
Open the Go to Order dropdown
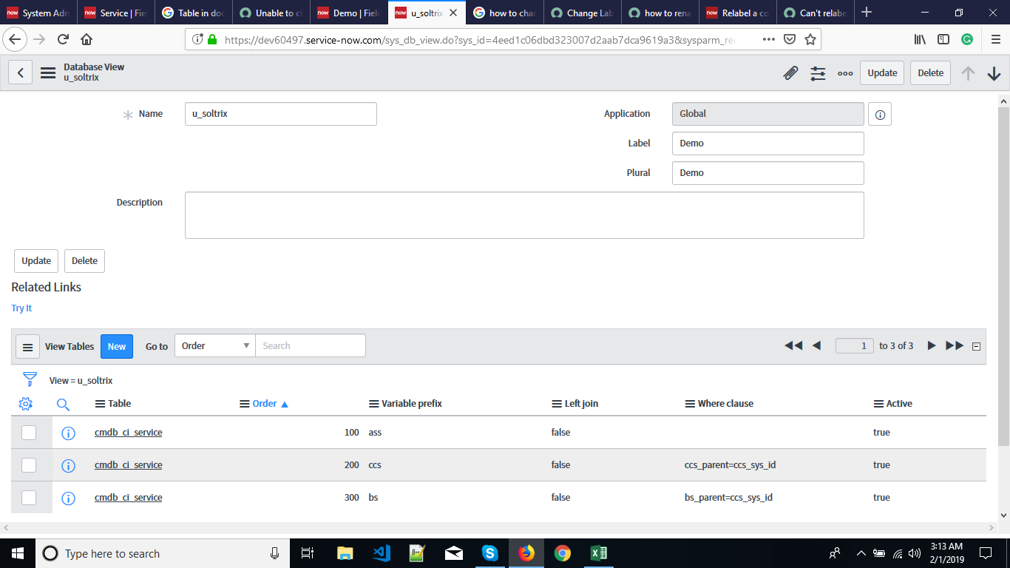[215, 346]
